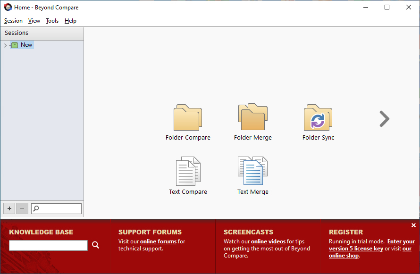Visit the our online shop link
420x274 pixels.
(x=370, y=252)
